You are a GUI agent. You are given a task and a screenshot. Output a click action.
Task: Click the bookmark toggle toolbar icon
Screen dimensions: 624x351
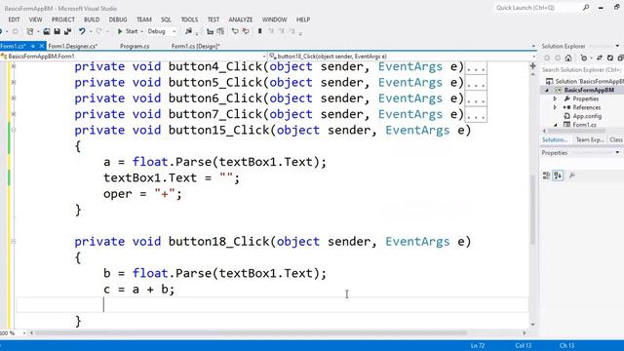tap(260, 31)
